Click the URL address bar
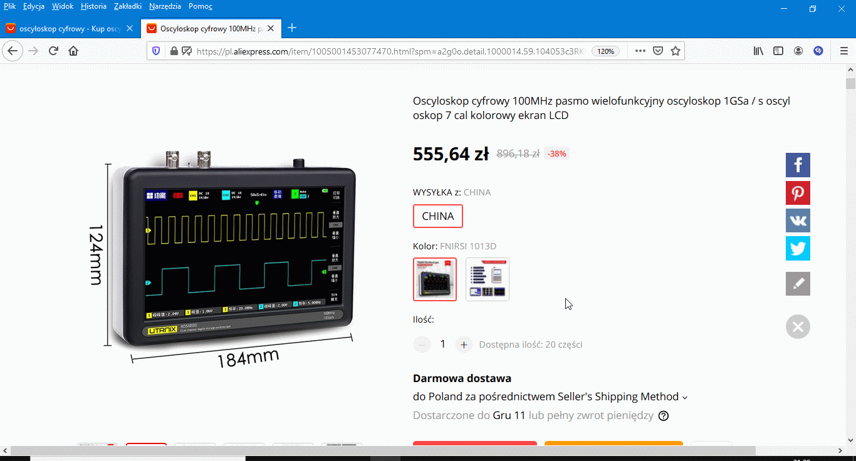The image size is (856, 461). point(389,51)
